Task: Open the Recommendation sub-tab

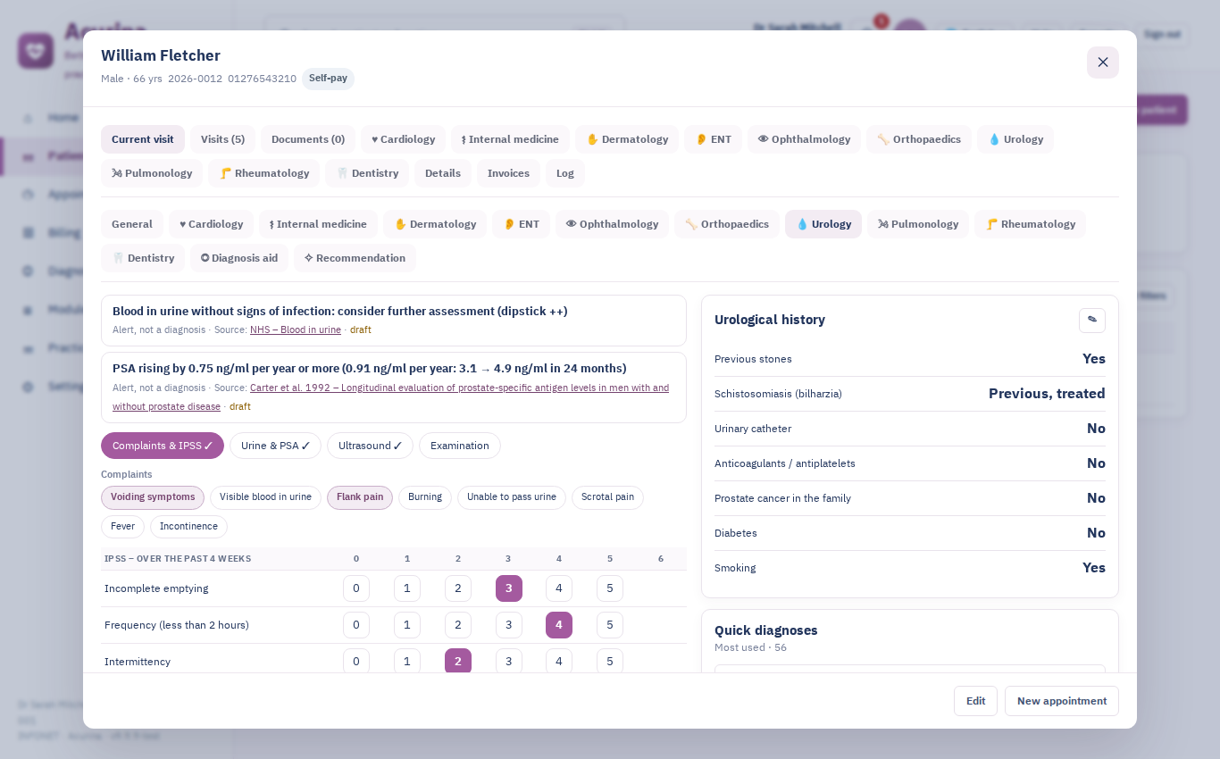Action: [x=355, y=258]
